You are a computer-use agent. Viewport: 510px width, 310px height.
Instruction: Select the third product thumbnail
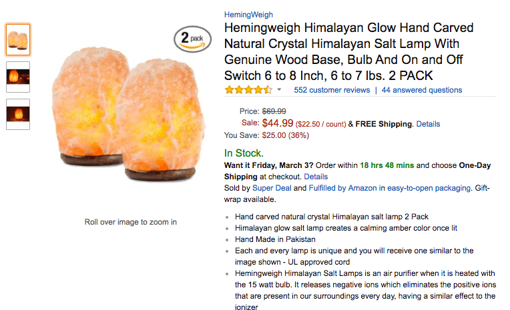click(18, 114)
